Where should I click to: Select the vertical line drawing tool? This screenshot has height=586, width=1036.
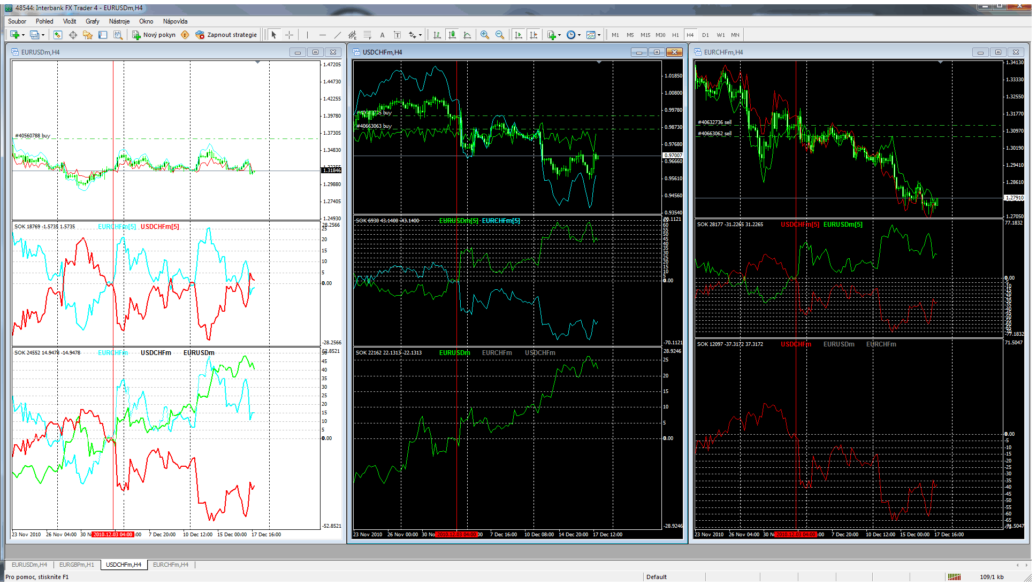tap(307, 35)
